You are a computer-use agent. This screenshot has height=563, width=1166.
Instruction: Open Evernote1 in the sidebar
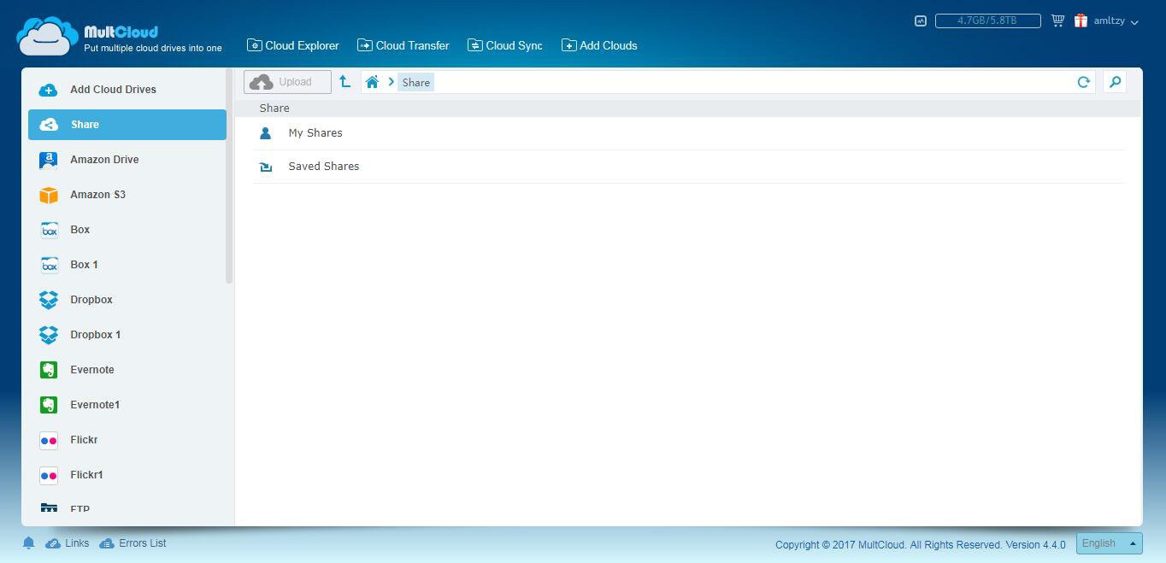tap(127, 405)
